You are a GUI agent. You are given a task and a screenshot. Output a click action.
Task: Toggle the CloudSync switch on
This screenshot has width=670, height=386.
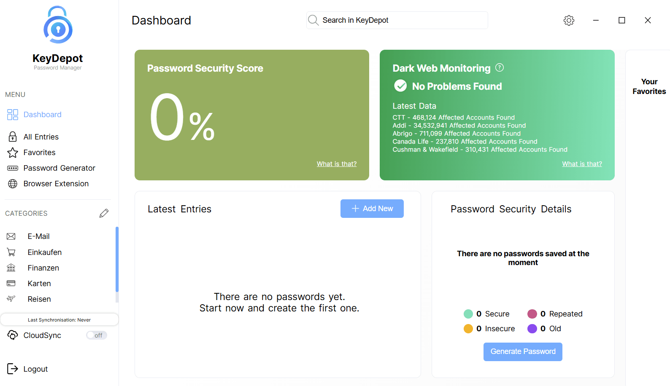97,335
